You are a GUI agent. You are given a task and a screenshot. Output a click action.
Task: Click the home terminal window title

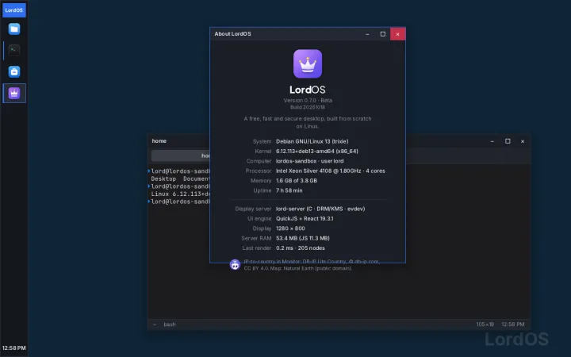pos(159,141)
